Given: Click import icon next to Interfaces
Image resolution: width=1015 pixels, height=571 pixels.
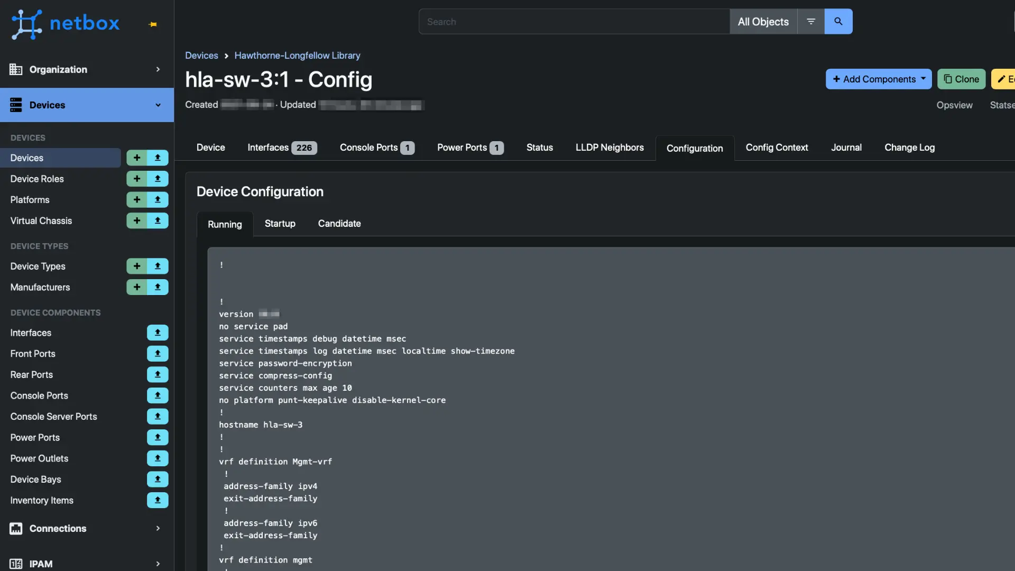Looking at the screenshot, I should point(158,333).
